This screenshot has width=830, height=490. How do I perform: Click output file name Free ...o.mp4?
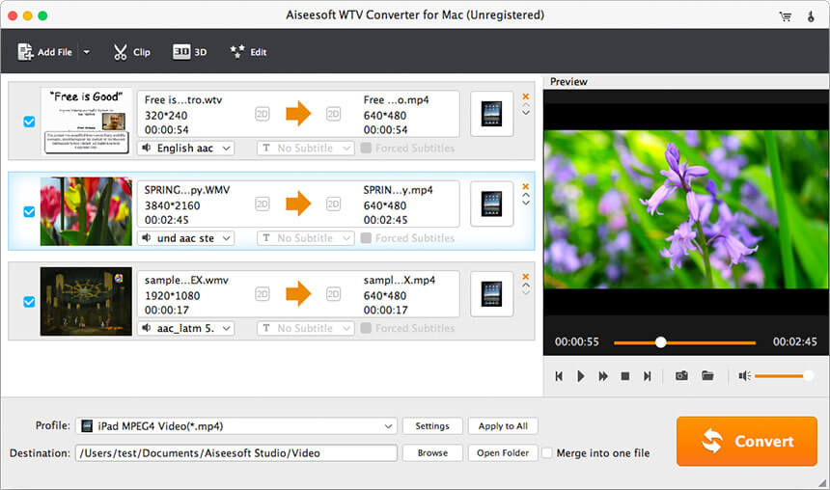[x=396, y=99]
